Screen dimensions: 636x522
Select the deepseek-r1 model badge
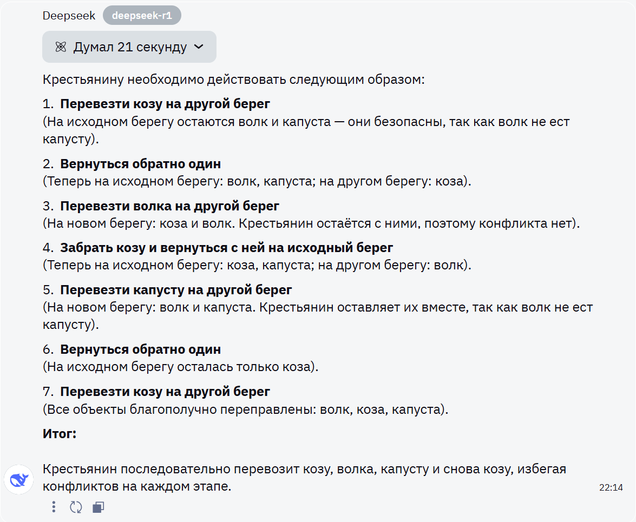(x=142, y=15)
